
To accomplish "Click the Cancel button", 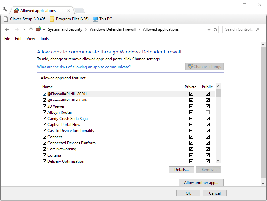I will [x=215, y=193].
